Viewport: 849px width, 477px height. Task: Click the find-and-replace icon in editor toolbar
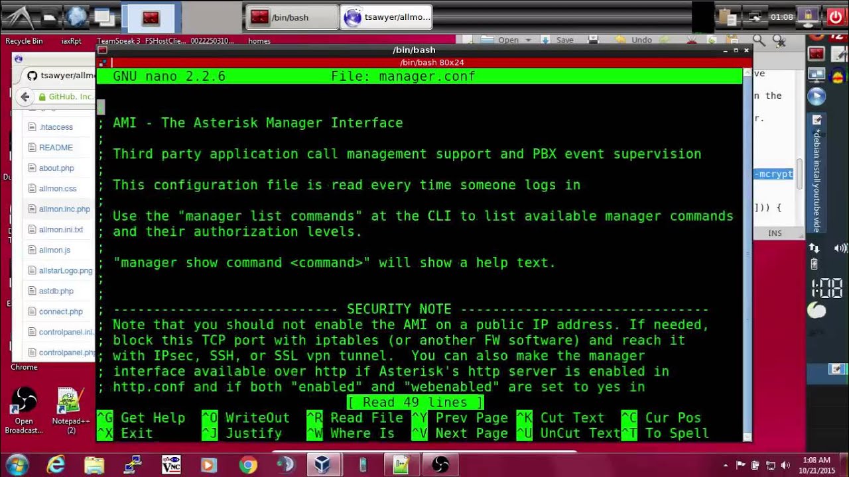[x=779, y=40]
